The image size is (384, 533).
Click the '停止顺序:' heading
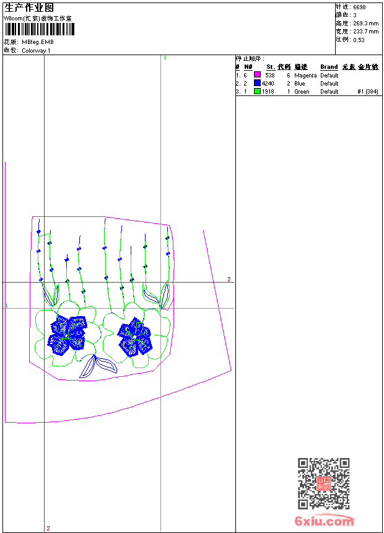click(250, 58)
